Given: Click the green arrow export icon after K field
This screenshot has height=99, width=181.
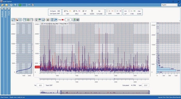Looking at the screenshot, I should (x=74, y=20).
